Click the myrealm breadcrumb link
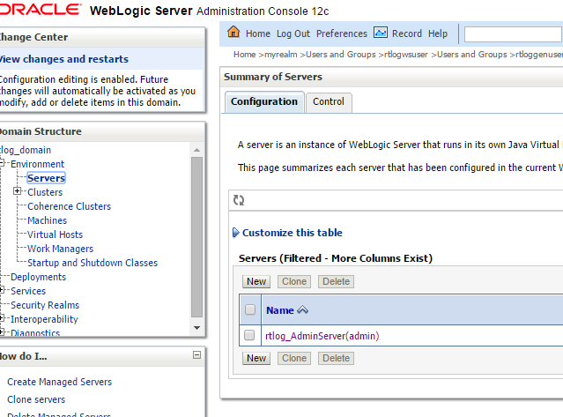 pos(281,55)
